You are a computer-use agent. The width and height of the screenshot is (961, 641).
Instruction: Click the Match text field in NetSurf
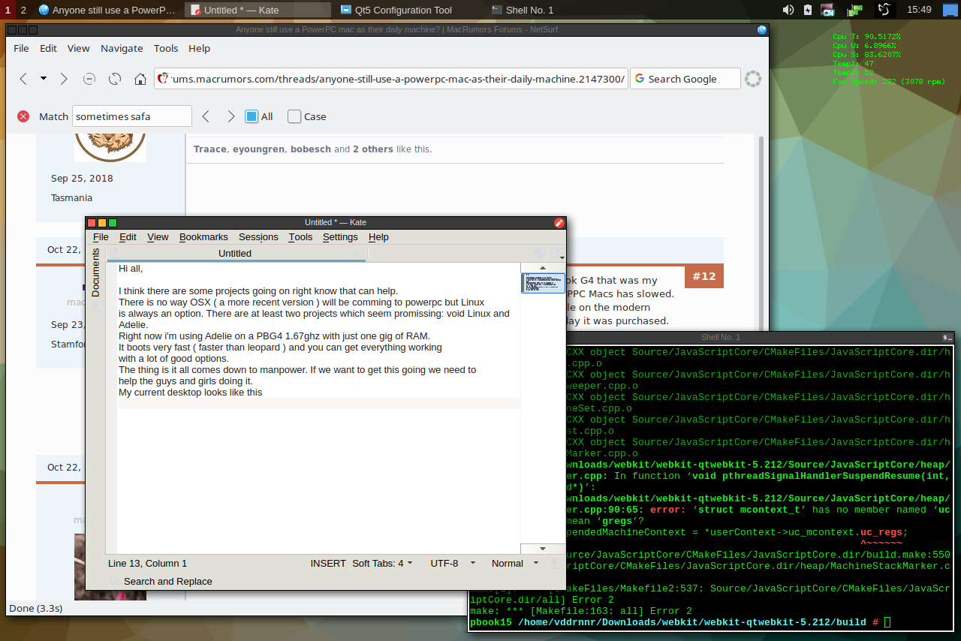pos(132,116)
